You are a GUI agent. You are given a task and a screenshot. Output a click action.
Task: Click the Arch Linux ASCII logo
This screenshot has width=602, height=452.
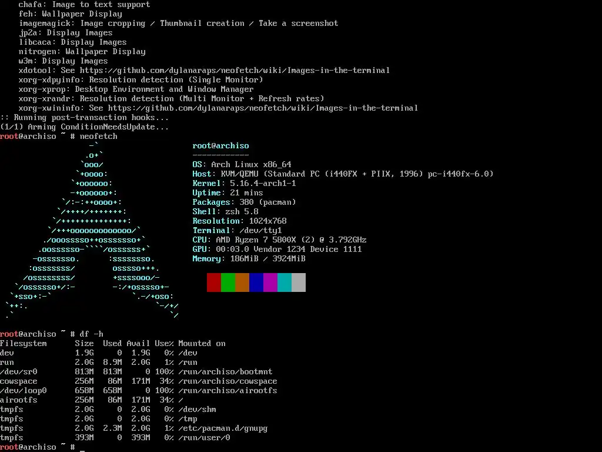click(92, 231)
